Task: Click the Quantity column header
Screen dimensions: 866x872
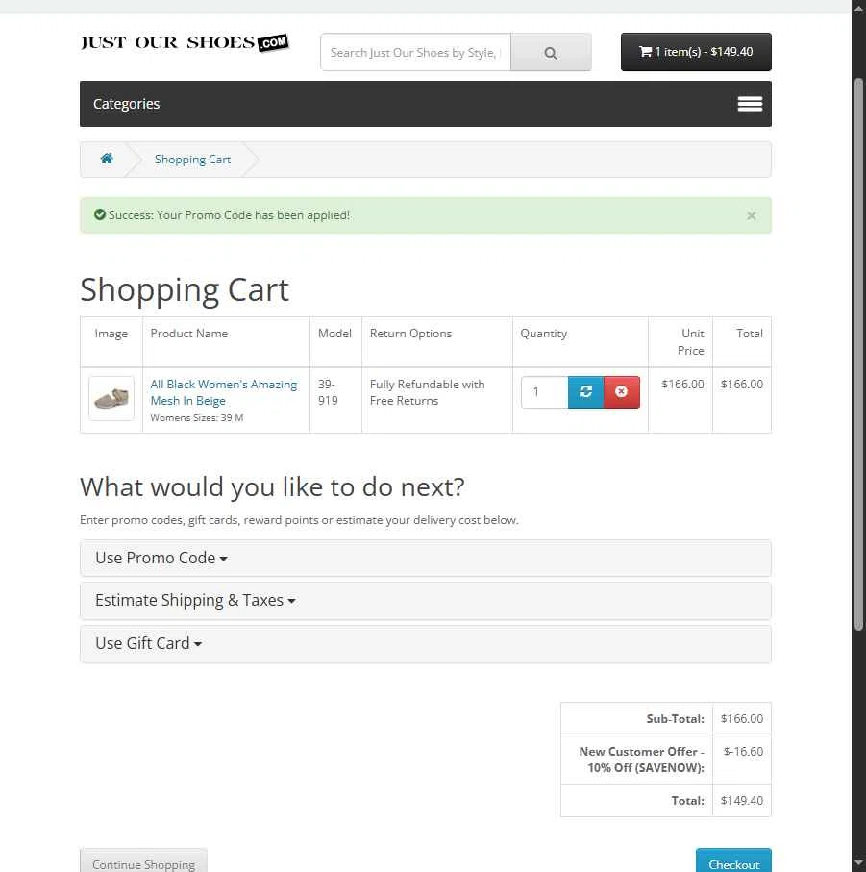Action: [544, 334]
